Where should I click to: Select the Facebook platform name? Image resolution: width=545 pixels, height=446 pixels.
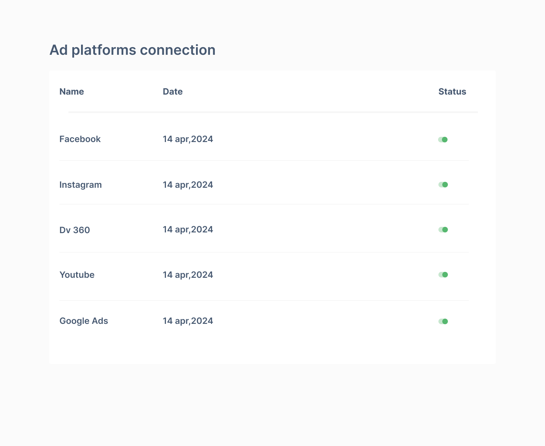coord(80,139)
